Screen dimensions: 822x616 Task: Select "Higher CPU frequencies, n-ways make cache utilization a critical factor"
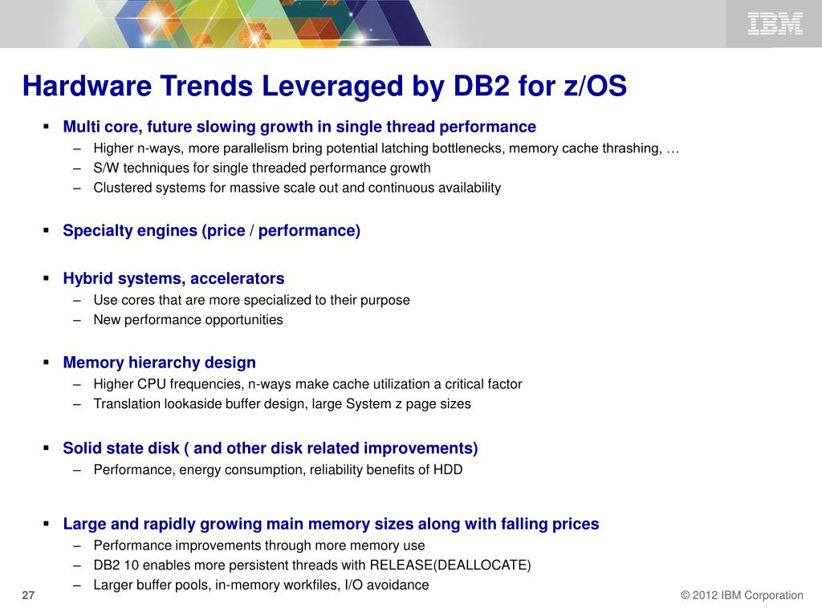(307, 384)
